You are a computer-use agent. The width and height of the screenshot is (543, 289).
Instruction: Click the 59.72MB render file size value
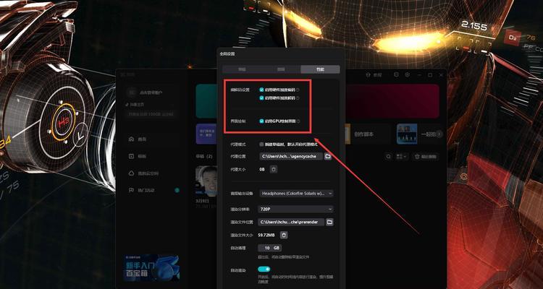[266, 235]
